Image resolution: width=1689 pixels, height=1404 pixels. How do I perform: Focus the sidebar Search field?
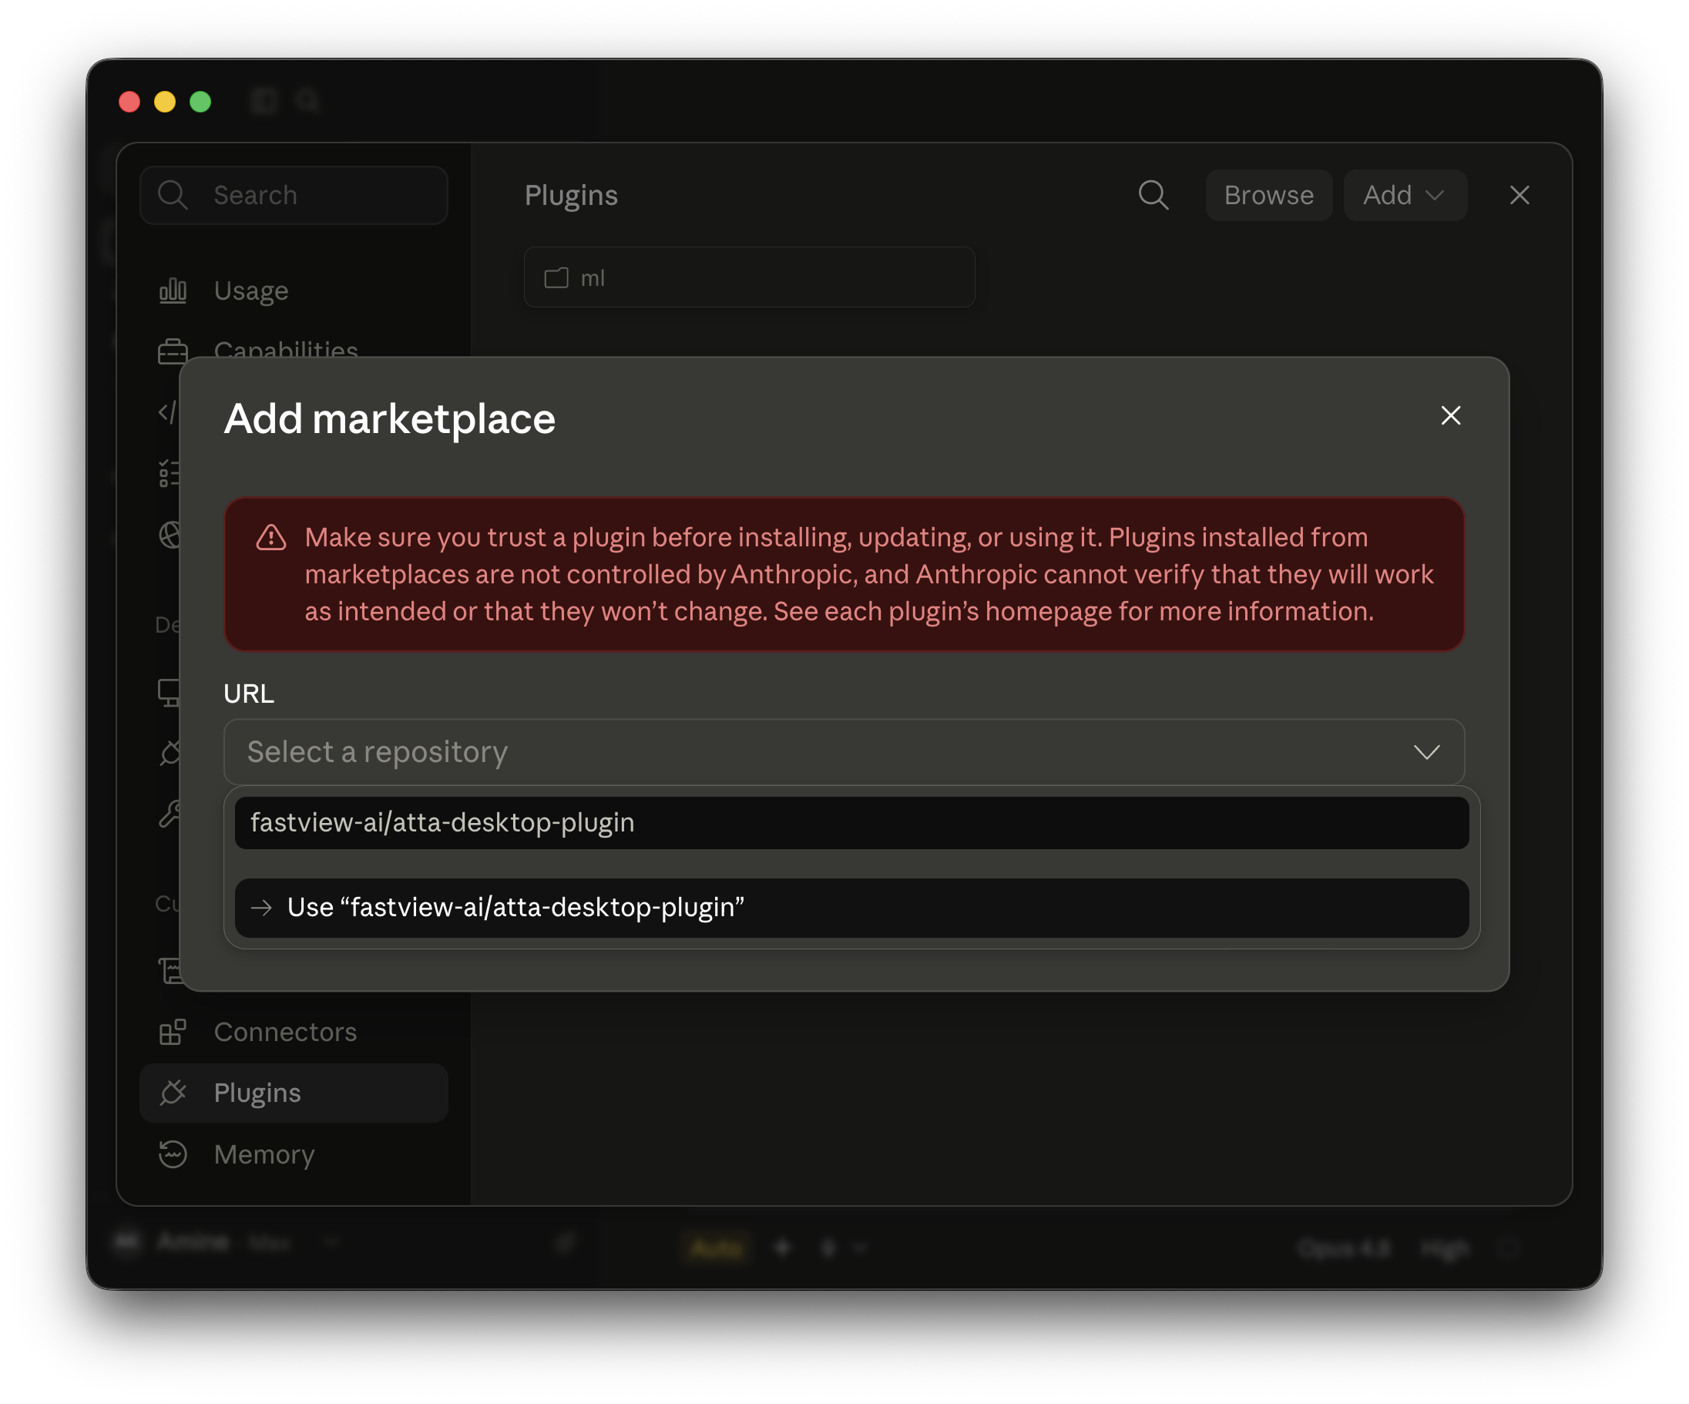[294, 195]
